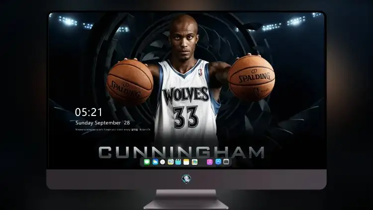Click the logo badge on monitor chin
The height and width of the screenshot is (210, 373).
click(186, 179)
